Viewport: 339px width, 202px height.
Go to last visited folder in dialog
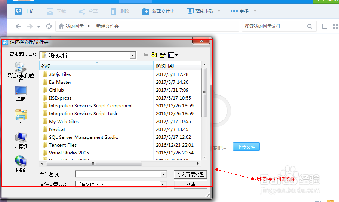pyautogui.click(x=145, y=55)
